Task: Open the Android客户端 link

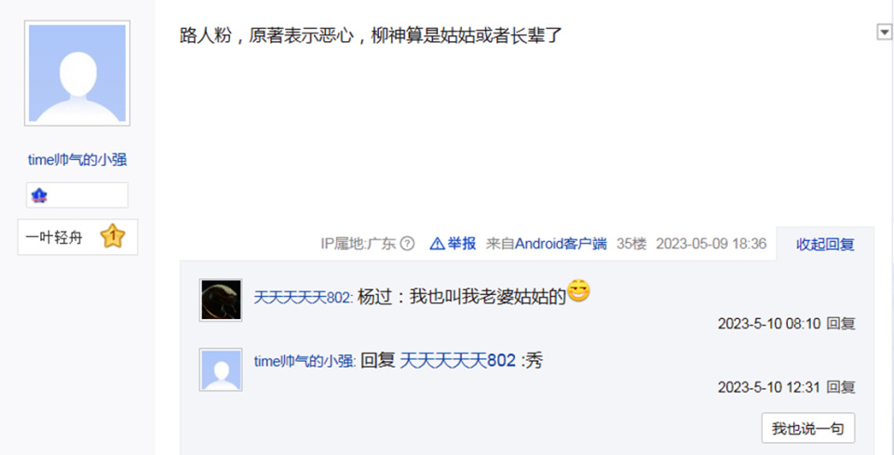Action: (561, 244)
